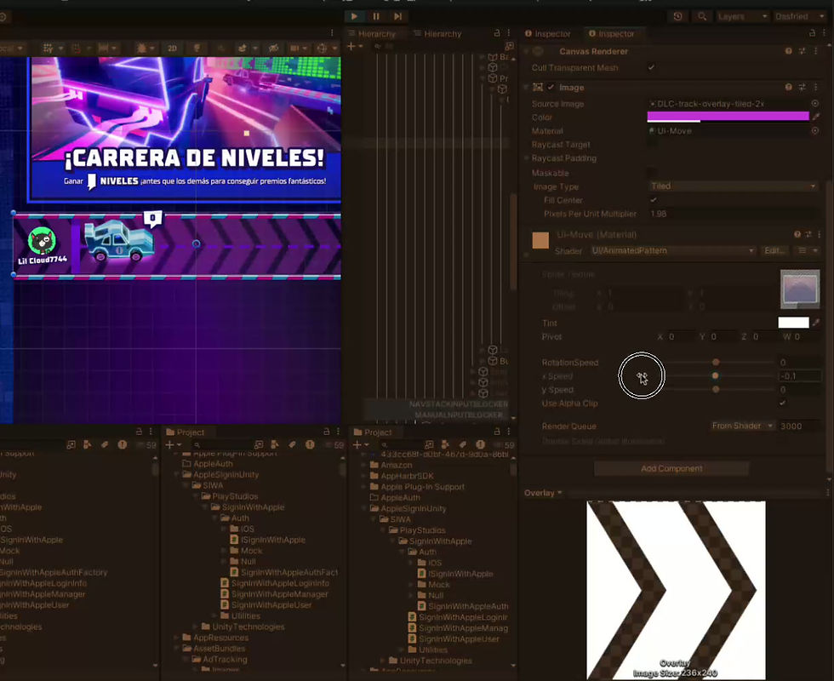Open Image component preset selector icon
834x681 pixels.
click(x=802, y=87)
